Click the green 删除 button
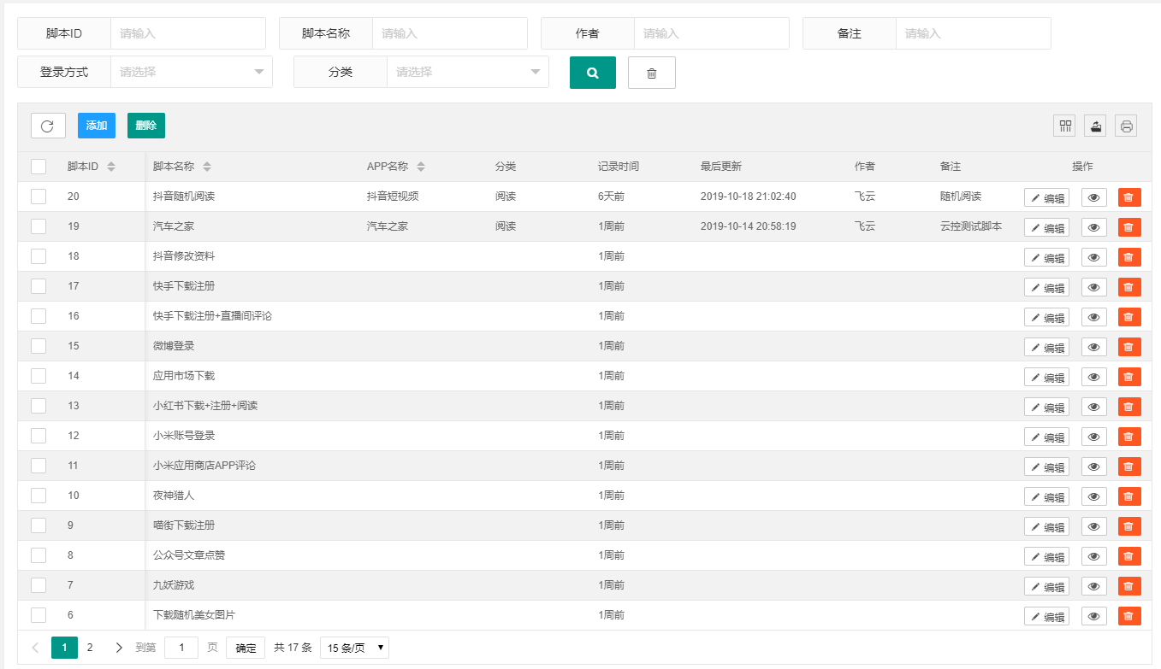 [x=146, y=126]
